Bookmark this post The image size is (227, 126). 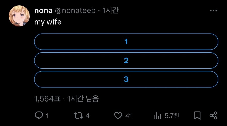(x=197, y=116)
